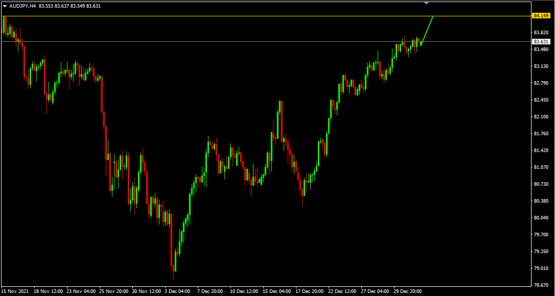
Task: Click the 81.070 price axis label
Action: pyautogui.click(x=541, y=167)
